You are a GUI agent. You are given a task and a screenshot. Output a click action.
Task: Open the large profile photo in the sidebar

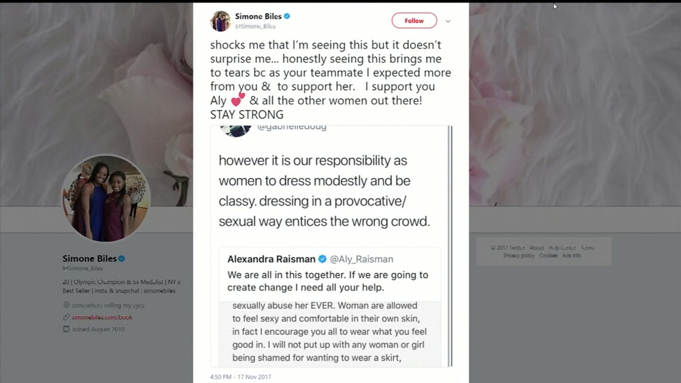pos(106,199)
